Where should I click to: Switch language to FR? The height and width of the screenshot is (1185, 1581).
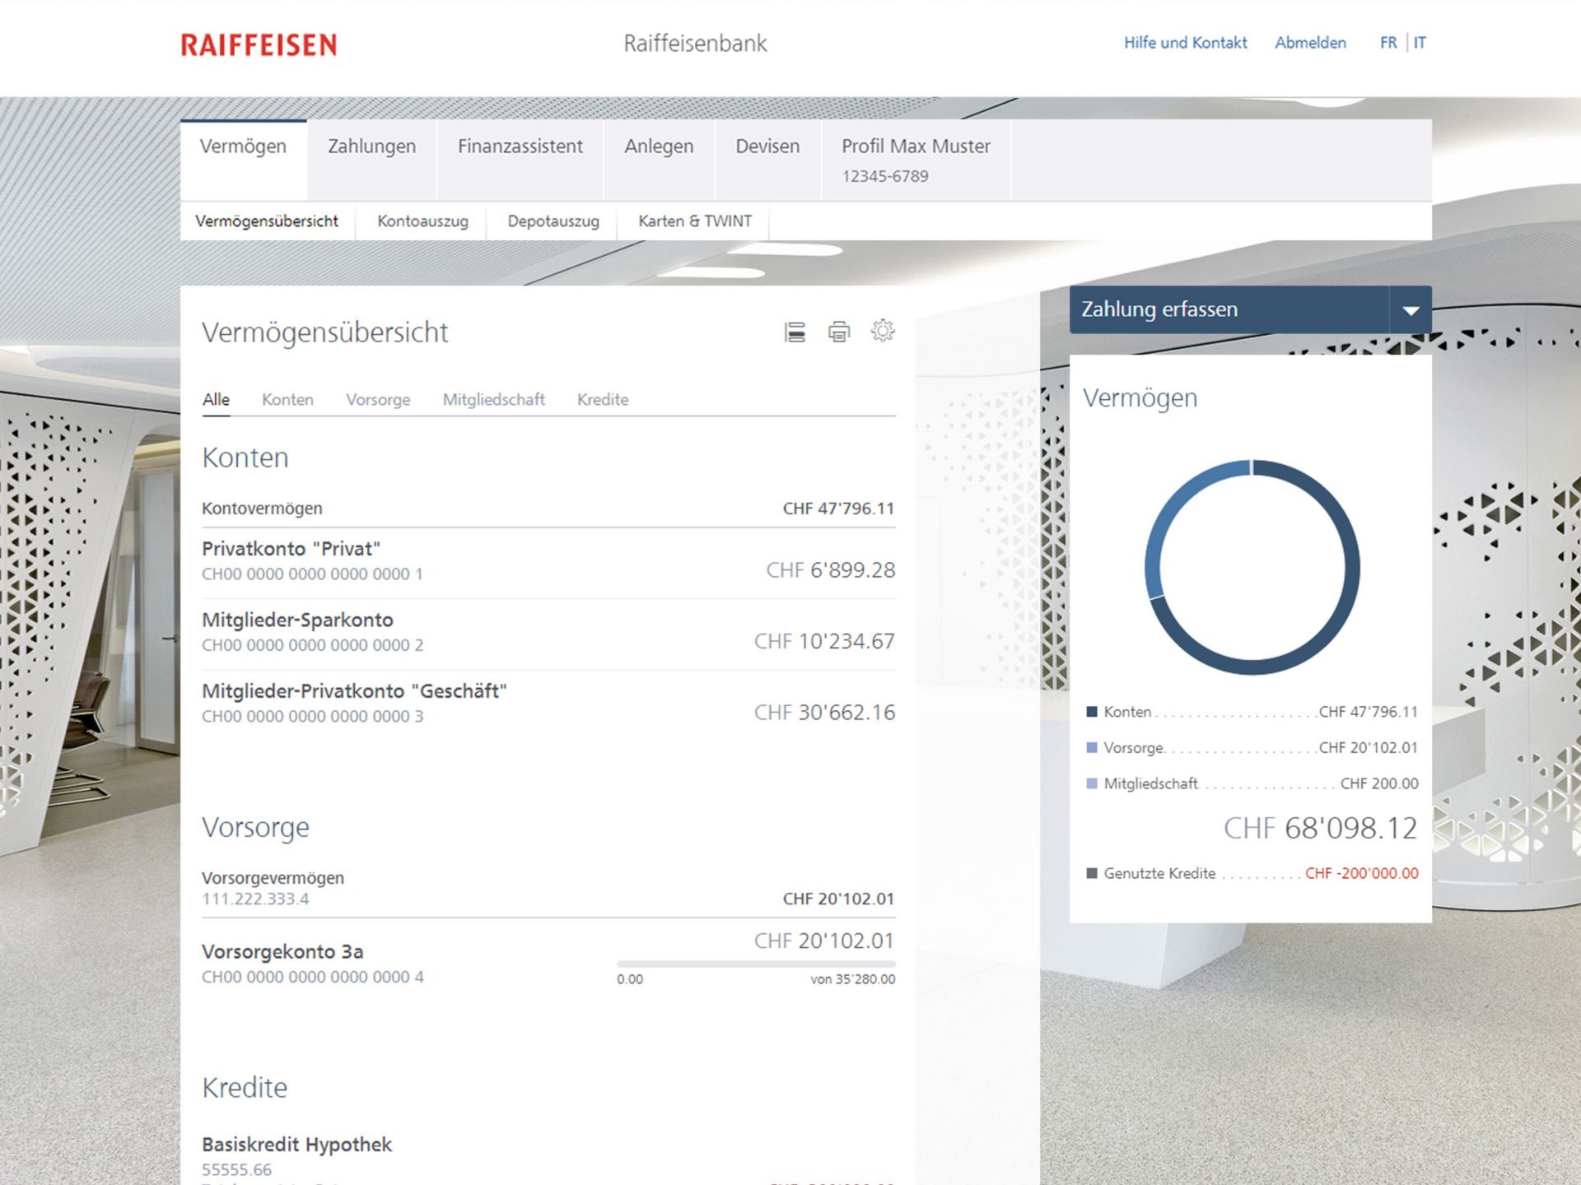1387,43
